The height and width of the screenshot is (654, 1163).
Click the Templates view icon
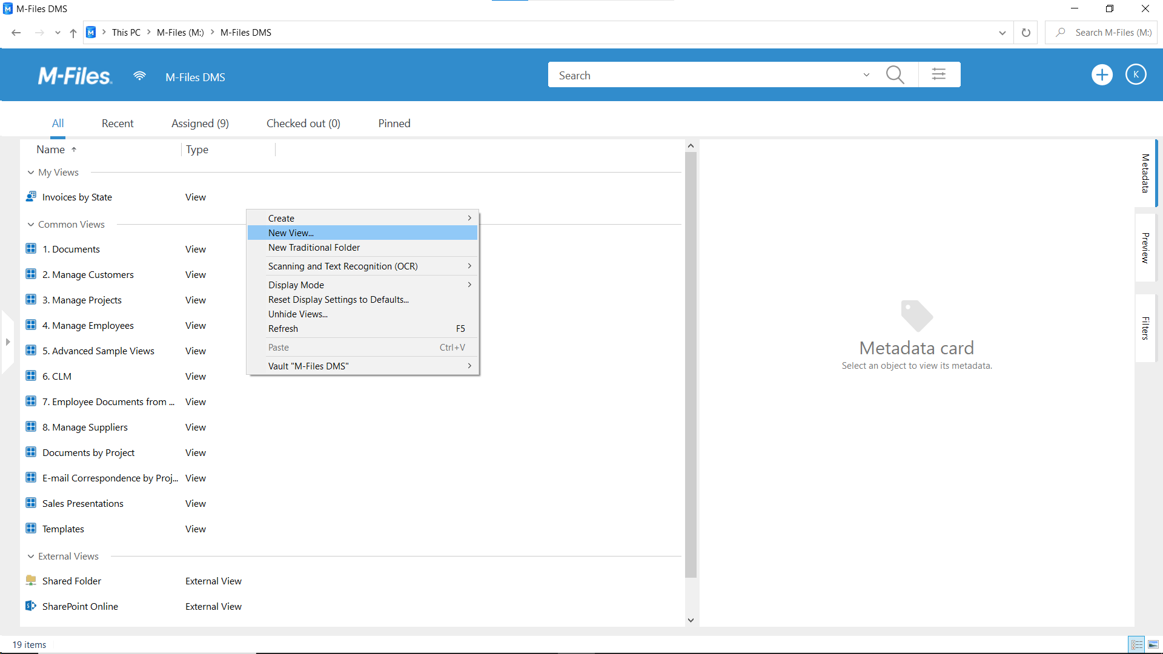[x=31, y=529]
